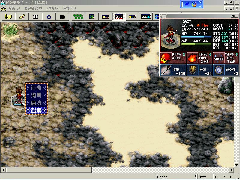Click the GET!! skill icon
Screen dimensions: 240x180
[x=219, y=58]
